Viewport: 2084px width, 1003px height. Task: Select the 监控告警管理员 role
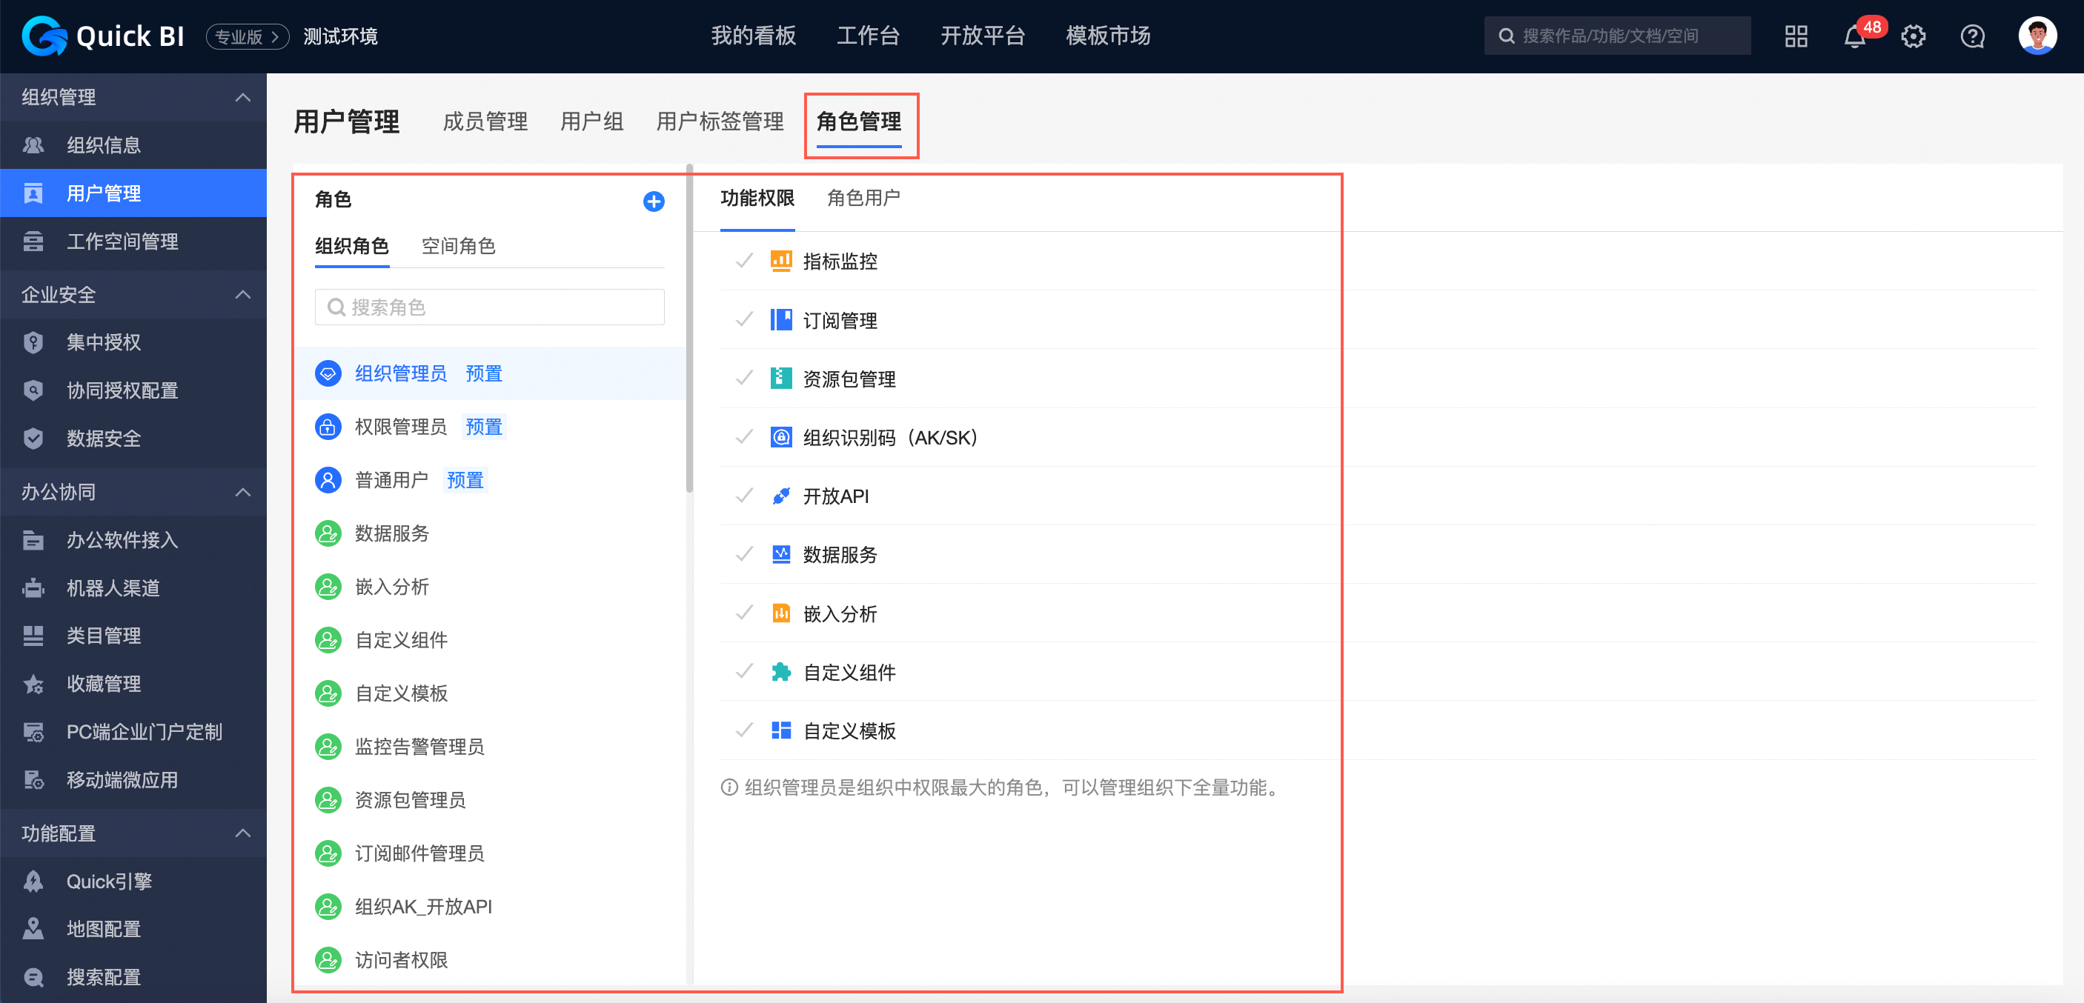[x=491, y=747]
